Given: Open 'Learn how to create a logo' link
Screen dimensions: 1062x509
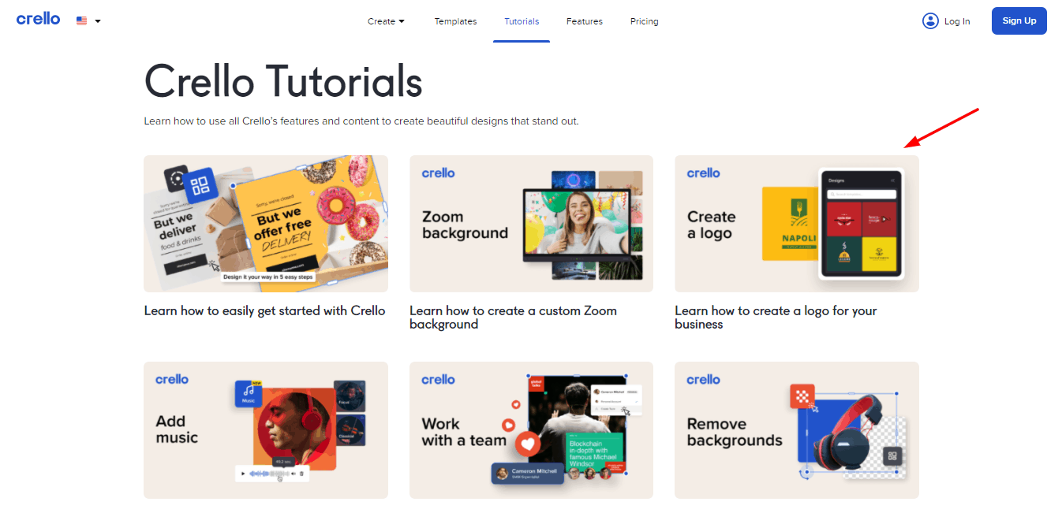Looking at the screenshot, I should coord(776,318).
